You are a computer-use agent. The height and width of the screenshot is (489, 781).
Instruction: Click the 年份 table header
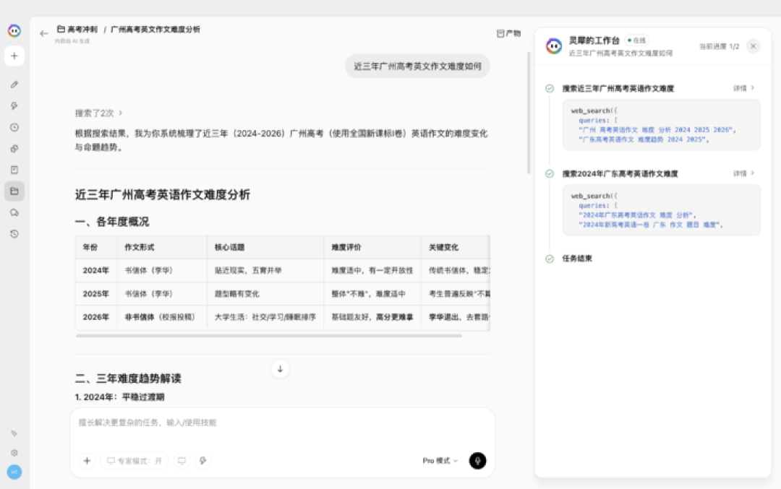click(x=96, y=247)
